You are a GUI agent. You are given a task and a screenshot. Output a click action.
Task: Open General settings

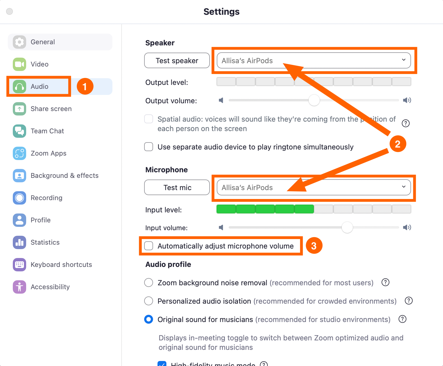tap(60, 42)
